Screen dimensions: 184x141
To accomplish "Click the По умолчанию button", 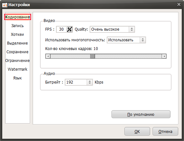I will 141,114.
